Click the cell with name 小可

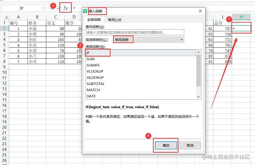click(37, 62)
